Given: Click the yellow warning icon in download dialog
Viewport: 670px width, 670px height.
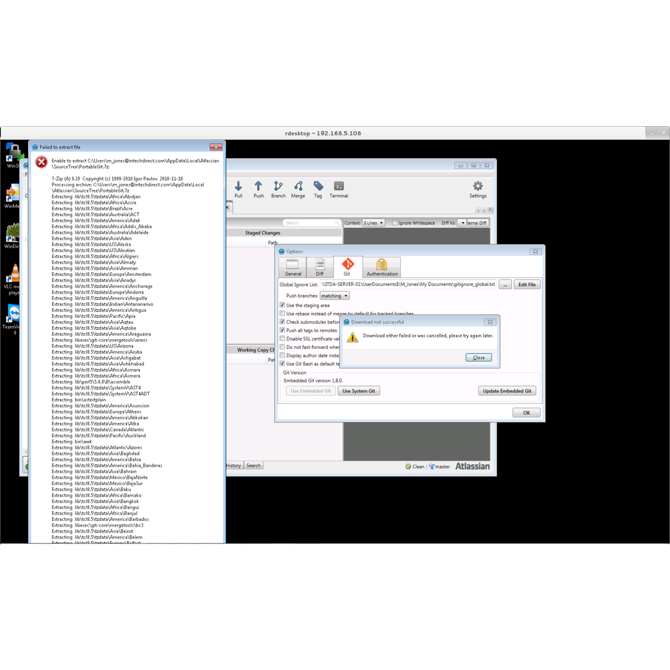Looking at the screenshot, I should pyautogui.click(x=353, y=338).
